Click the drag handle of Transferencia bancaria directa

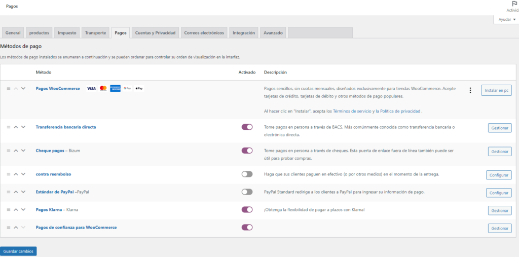[9, 127]
